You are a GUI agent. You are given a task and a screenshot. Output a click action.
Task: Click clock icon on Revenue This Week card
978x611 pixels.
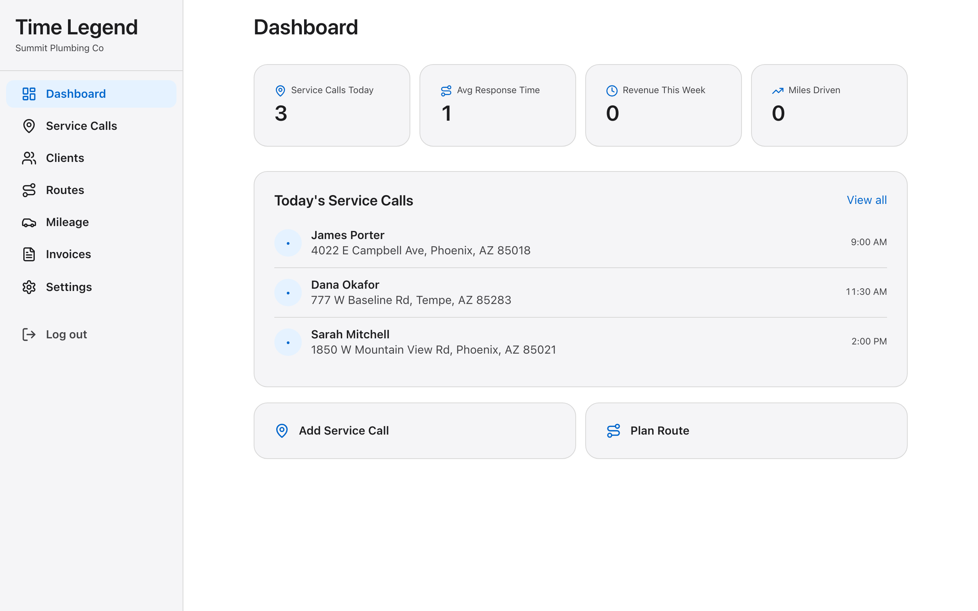pyautogui.click(x=612, y=91)
